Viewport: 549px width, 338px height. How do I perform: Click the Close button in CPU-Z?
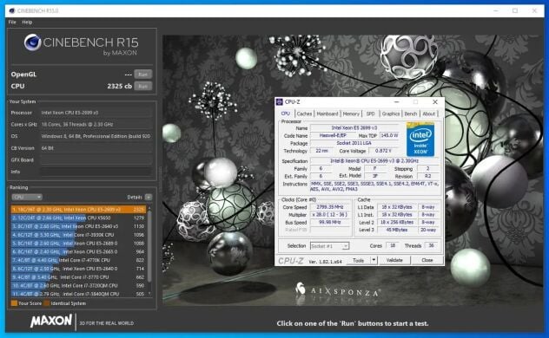tap(427, 261)
